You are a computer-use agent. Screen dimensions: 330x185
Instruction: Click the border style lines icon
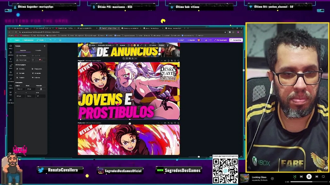pyautogui.click(x=138, y=45)
